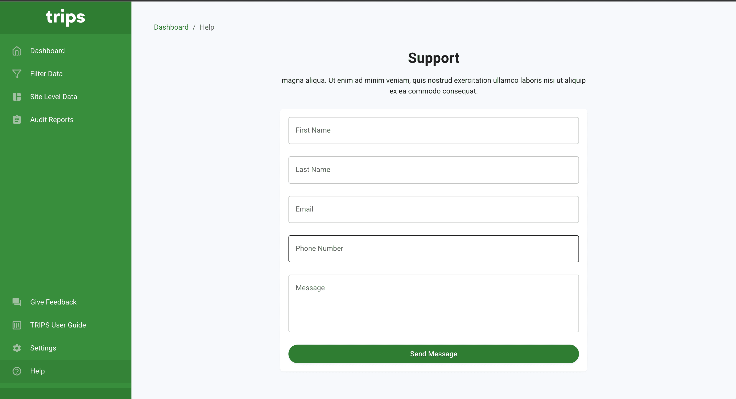This screenshot has height=399, width=736.
Task: Click the Help question mark icon
Action: coord(17,371)
